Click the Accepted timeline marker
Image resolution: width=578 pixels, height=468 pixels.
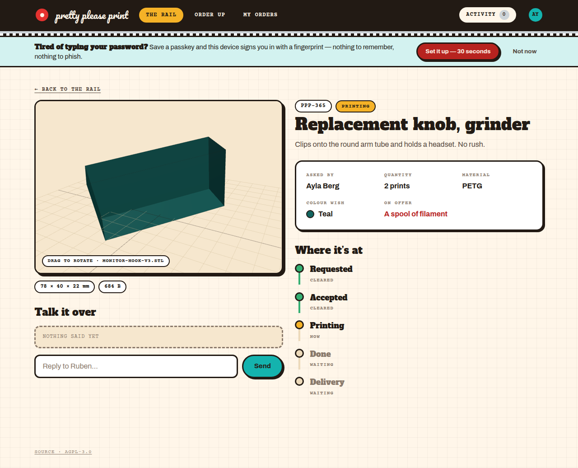[299, 297]
